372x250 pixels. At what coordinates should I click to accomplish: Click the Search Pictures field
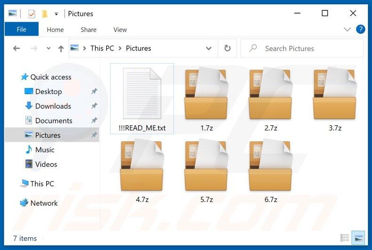click(x=302, y=48)
